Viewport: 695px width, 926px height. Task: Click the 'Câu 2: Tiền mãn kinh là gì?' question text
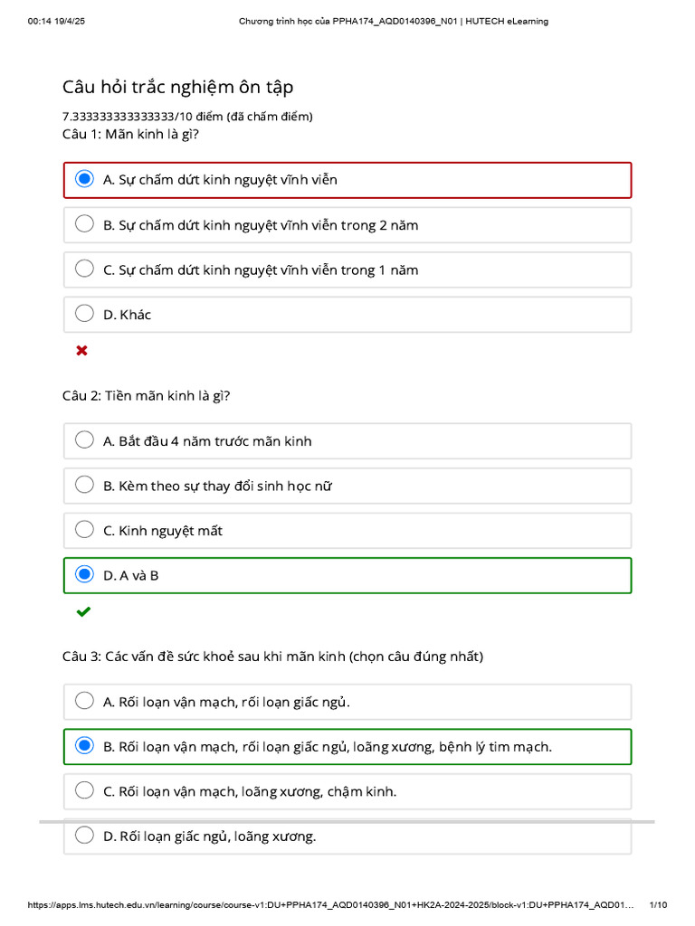pyautogui.click(x=146, y=396)
